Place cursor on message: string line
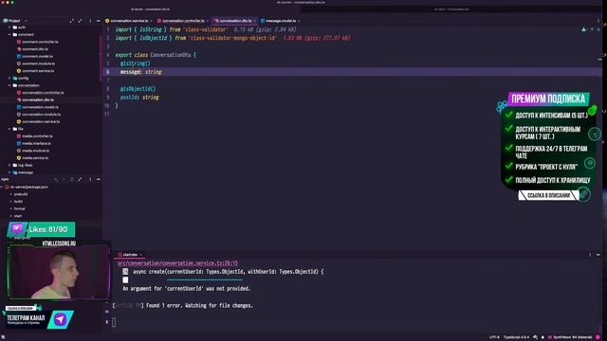This screenshot has width=607, height=341. [141, 72]
